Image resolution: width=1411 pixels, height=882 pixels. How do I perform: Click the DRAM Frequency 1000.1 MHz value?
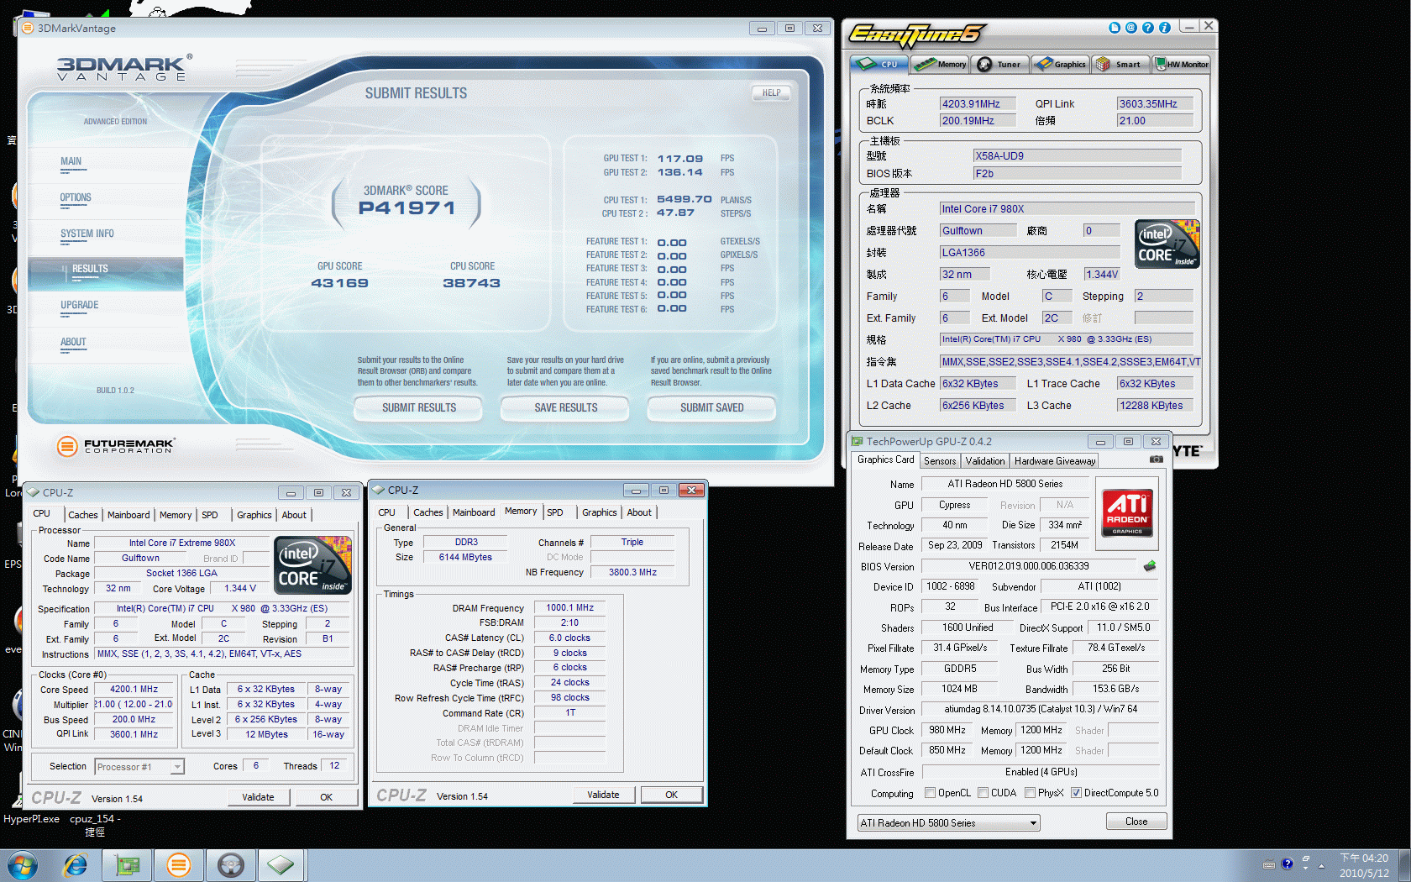(x=569, y=607)
